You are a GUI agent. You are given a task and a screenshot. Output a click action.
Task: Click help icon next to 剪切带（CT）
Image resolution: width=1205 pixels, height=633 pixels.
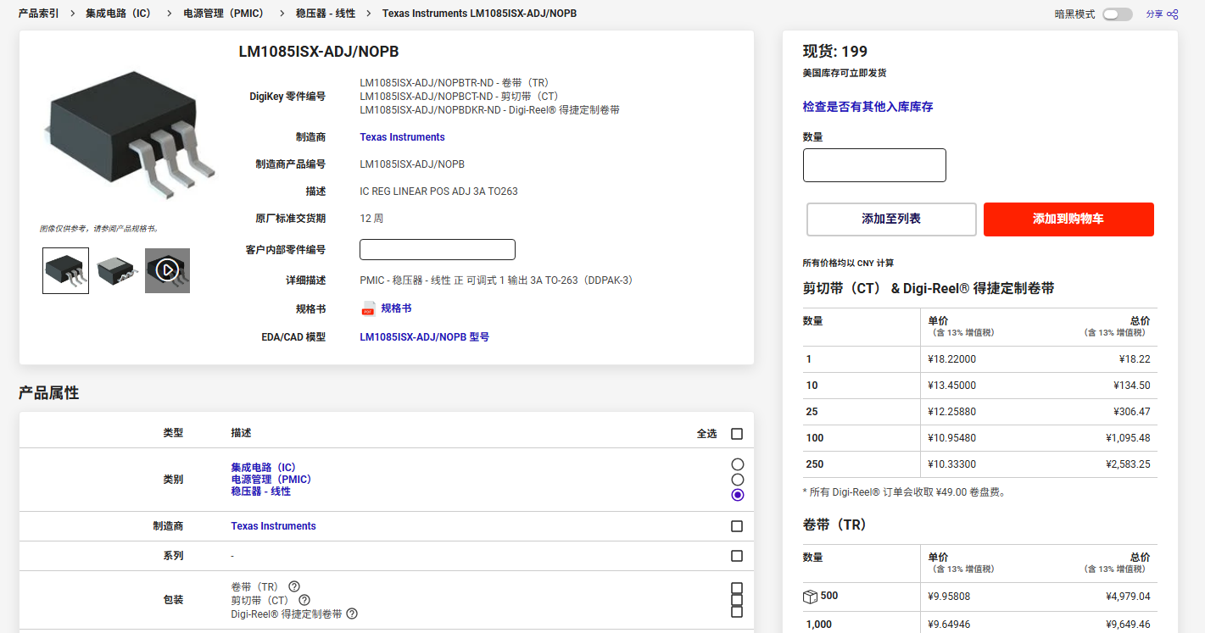[x=304, y=600]
